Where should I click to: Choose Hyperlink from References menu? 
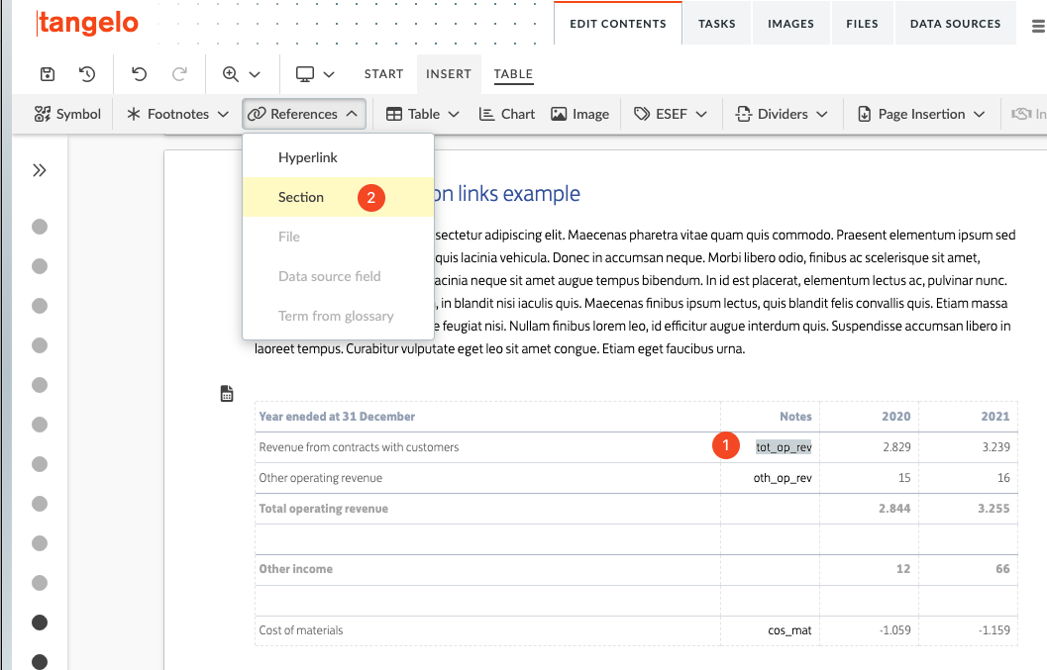(x=339, y=157)
